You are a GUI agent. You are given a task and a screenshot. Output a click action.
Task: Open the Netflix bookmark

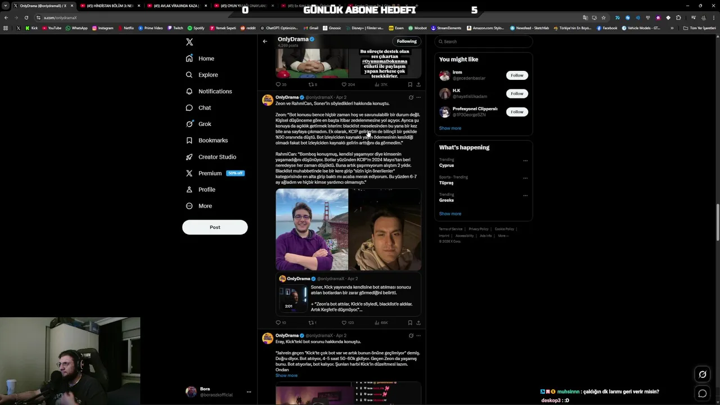pos(126,28)
